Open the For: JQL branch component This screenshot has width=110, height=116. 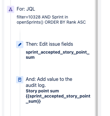coord(26,9)
